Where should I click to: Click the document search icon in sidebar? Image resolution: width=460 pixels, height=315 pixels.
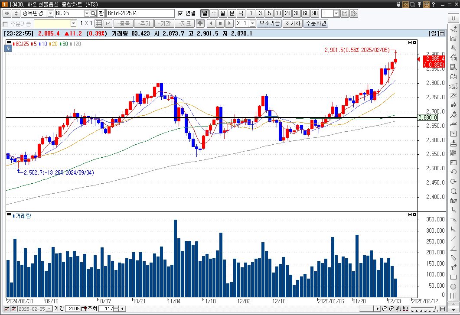click(x=453, y=67)
